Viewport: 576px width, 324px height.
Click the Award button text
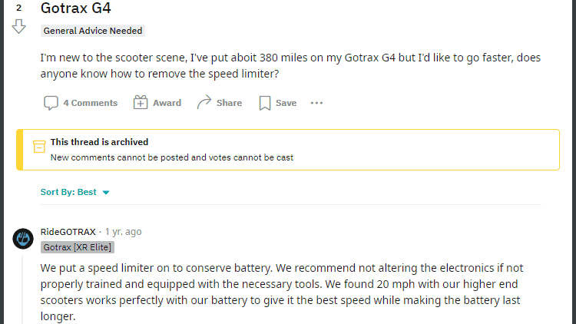coord(167,103)
